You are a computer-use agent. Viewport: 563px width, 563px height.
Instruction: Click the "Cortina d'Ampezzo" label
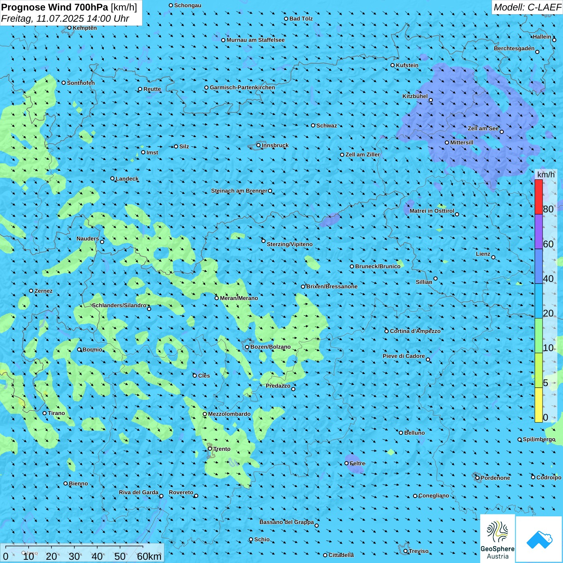click(415, 331)
